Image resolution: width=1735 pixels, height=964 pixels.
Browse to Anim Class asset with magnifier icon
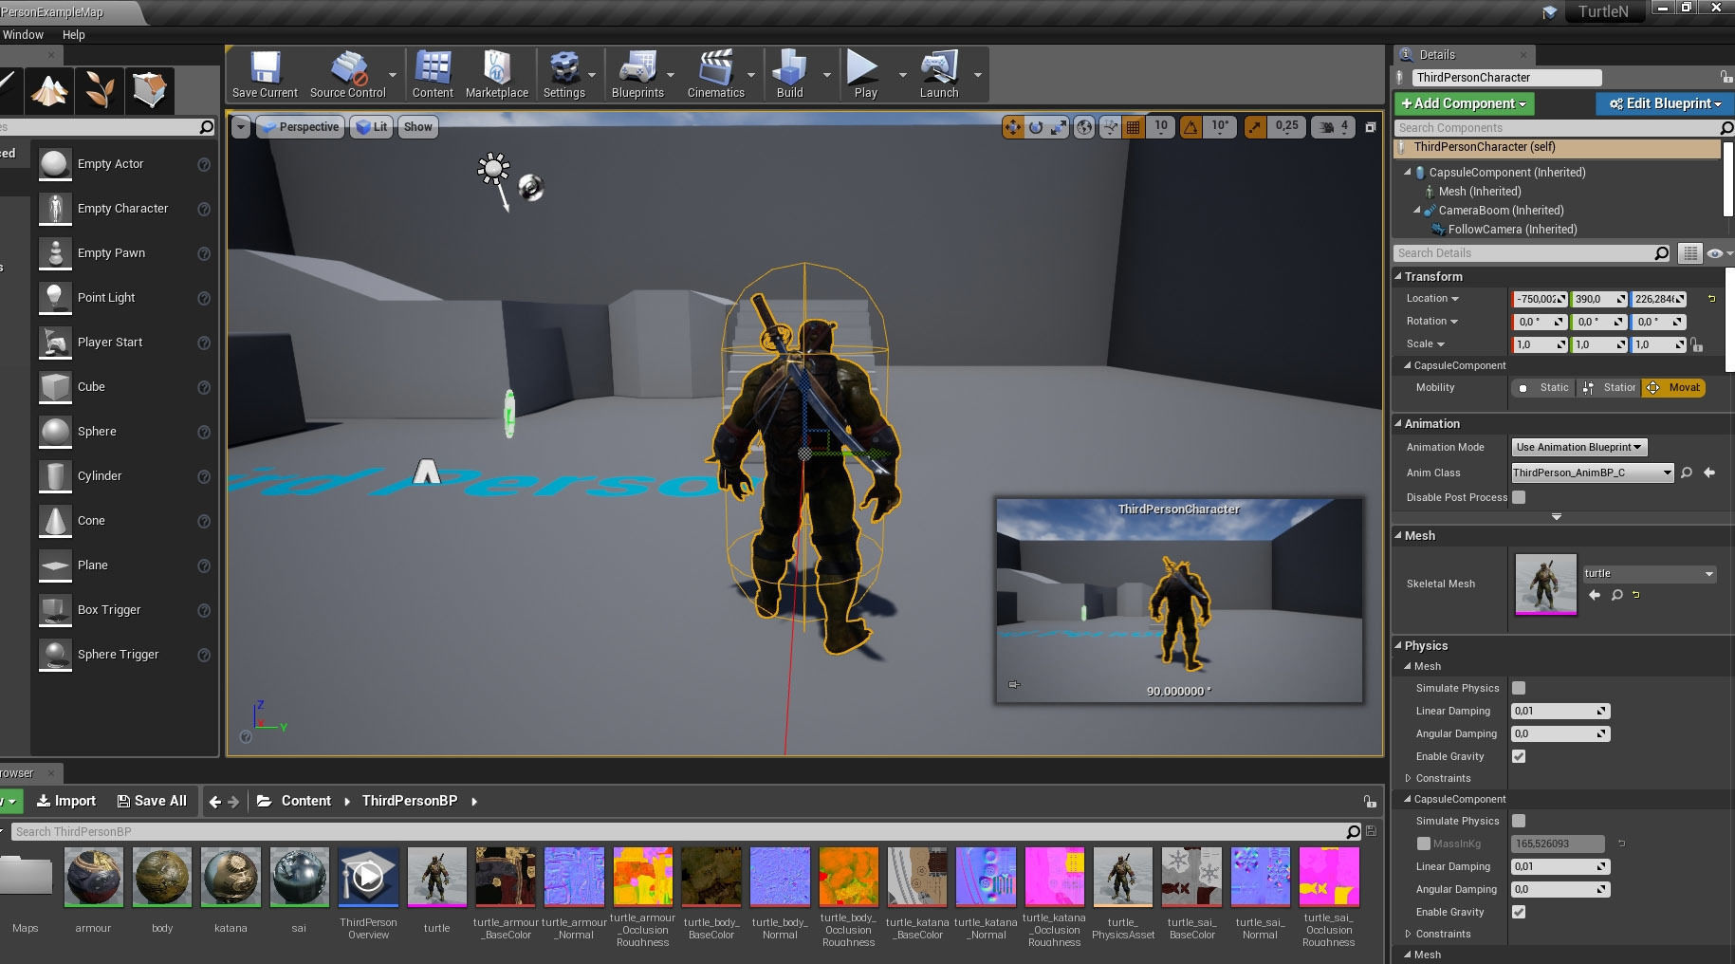[1687, 473]
